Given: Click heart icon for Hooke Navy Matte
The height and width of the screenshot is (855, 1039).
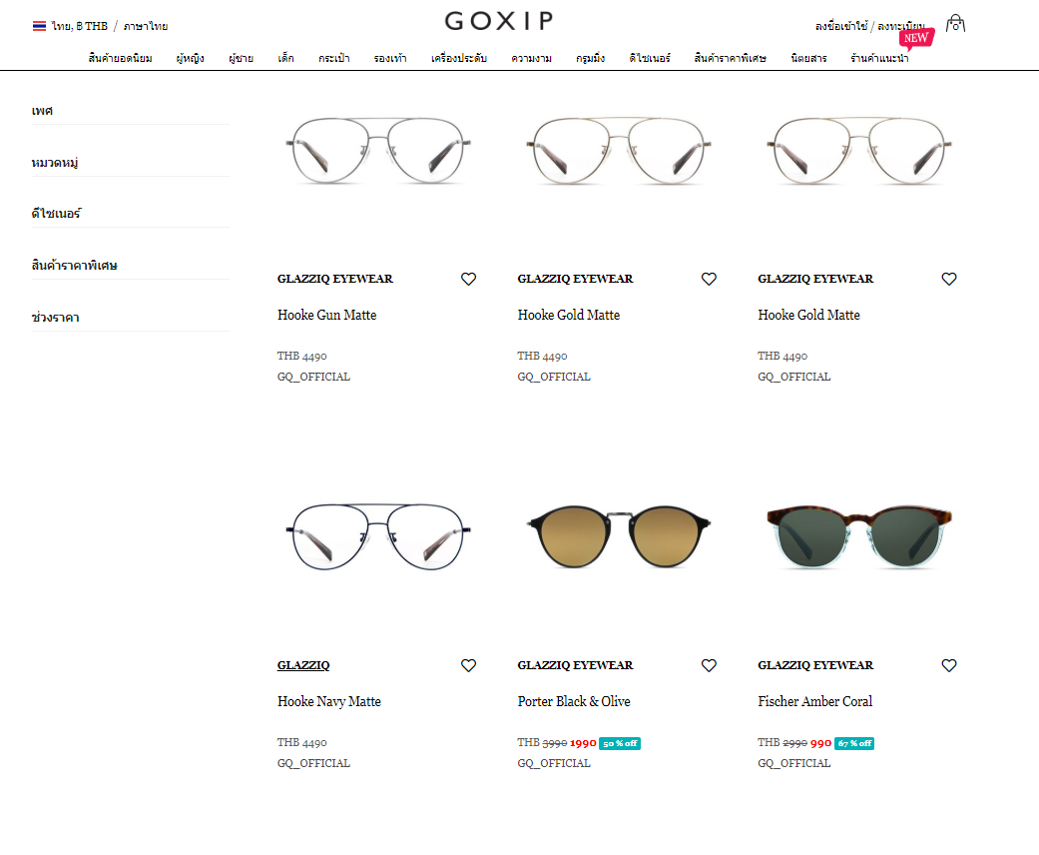Looking at the screenshot, I should (468, 665).
